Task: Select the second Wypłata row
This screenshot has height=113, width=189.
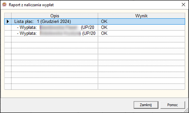Action: tap(94, 33)
